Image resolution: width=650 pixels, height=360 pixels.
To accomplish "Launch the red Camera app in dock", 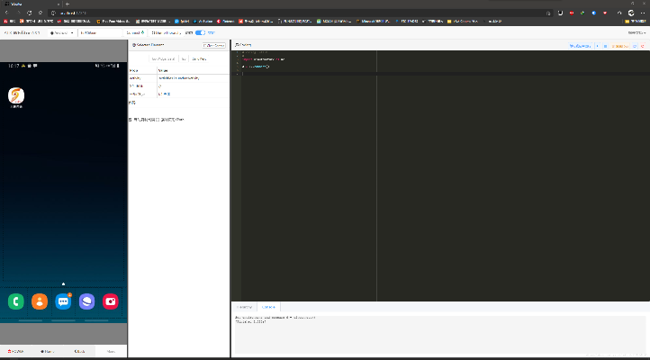I will 111,301.
